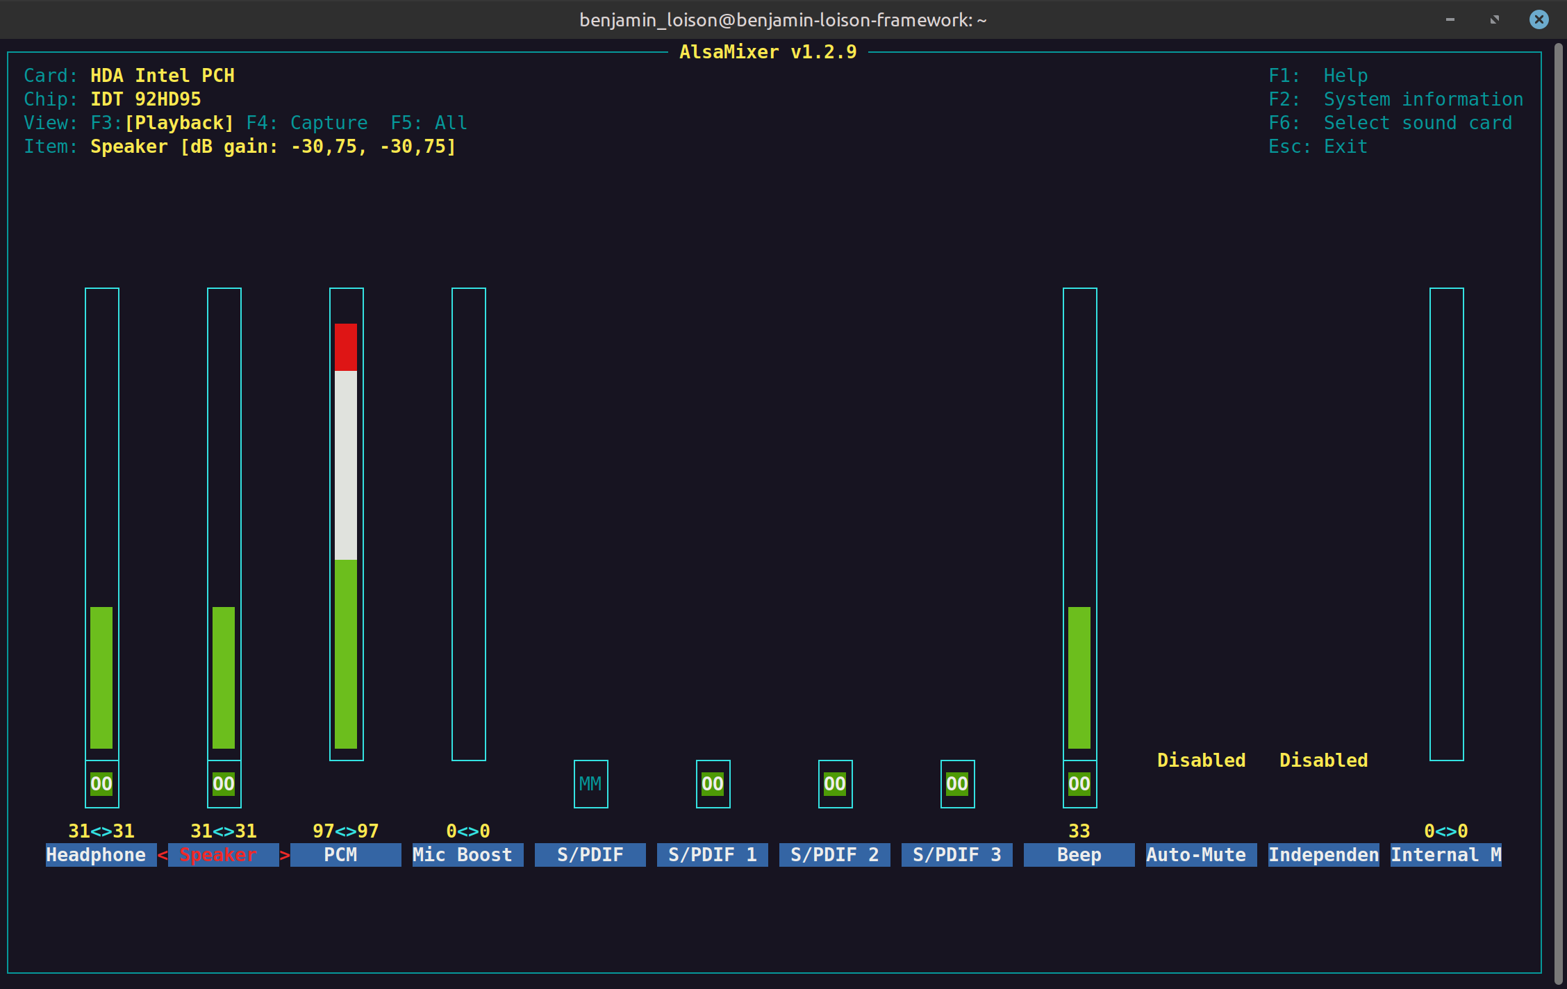Screen dimensions: 1567x989
Task: Click the Esc Exit option
Action: coord(1318,147)
